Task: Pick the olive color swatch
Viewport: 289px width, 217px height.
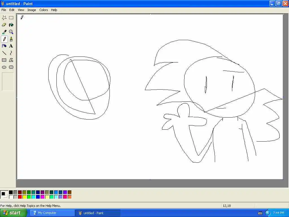Action: tap(24, 192)
